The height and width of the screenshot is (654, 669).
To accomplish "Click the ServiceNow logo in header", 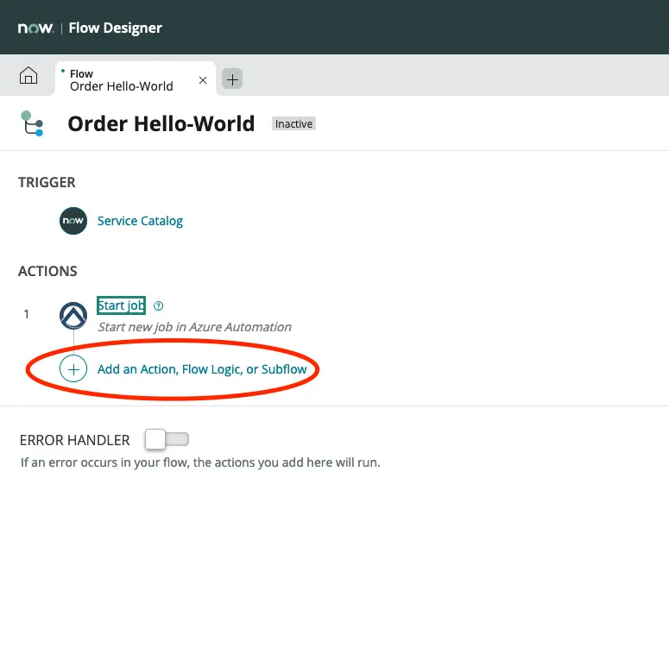I will [x=35, y=28].
